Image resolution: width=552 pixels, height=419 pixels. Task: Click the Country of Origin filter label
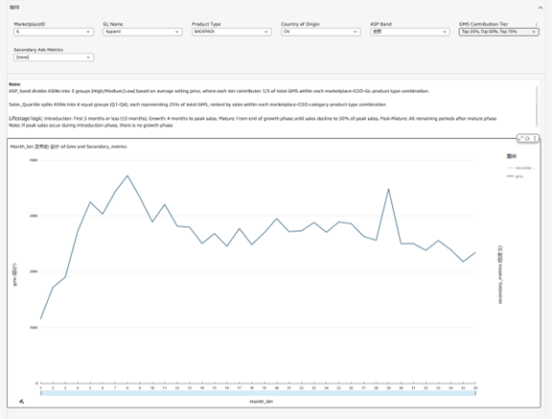click(300, 24)
